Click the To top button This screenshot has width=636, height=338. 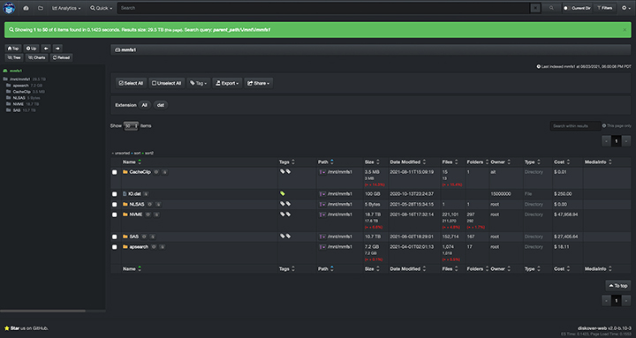pos(618,286)
